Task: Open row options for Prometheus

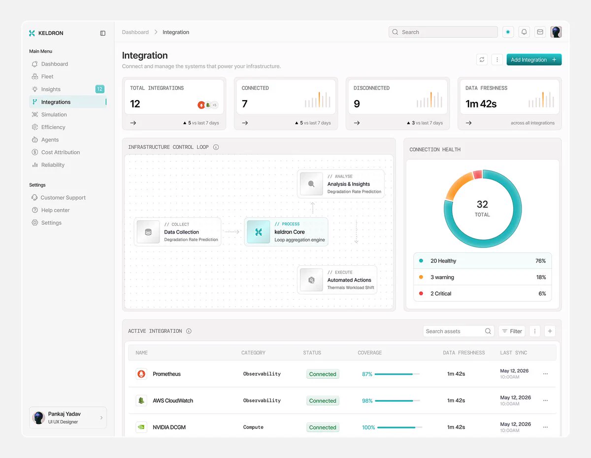Action: click(x=545, y=374)
